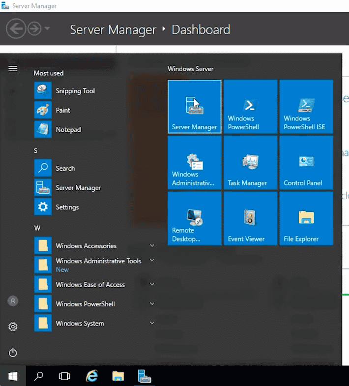349x386 pixels.
Task: Open Notepad from the Most used list
Action: (68, 130)
